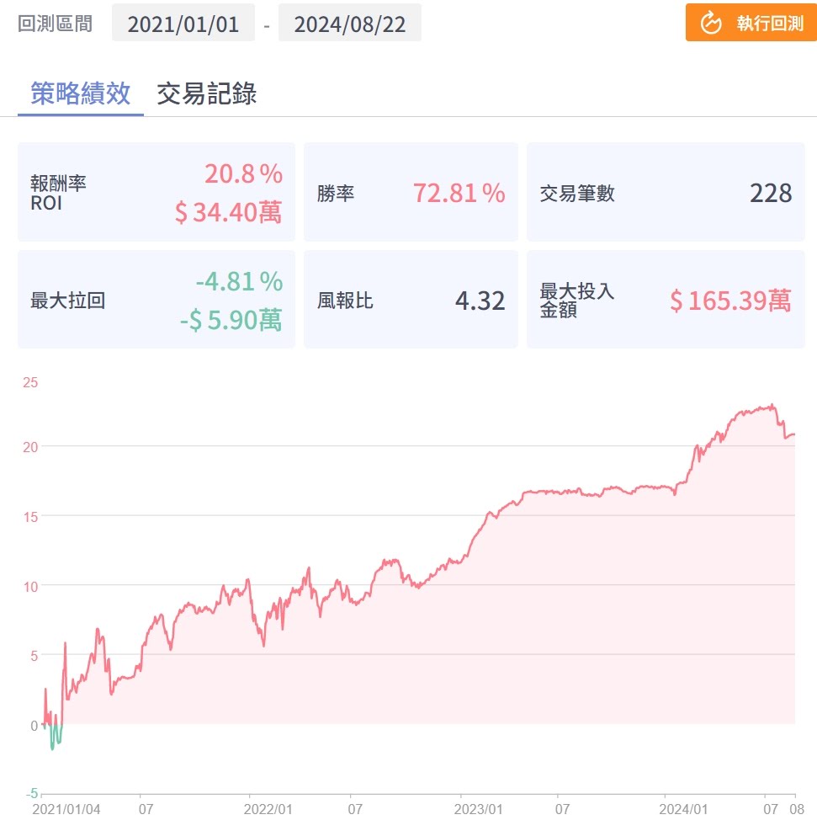This screenshot has height=836, width=817.
Task: Click the 25 y-axis label
Action: [30, 382]
